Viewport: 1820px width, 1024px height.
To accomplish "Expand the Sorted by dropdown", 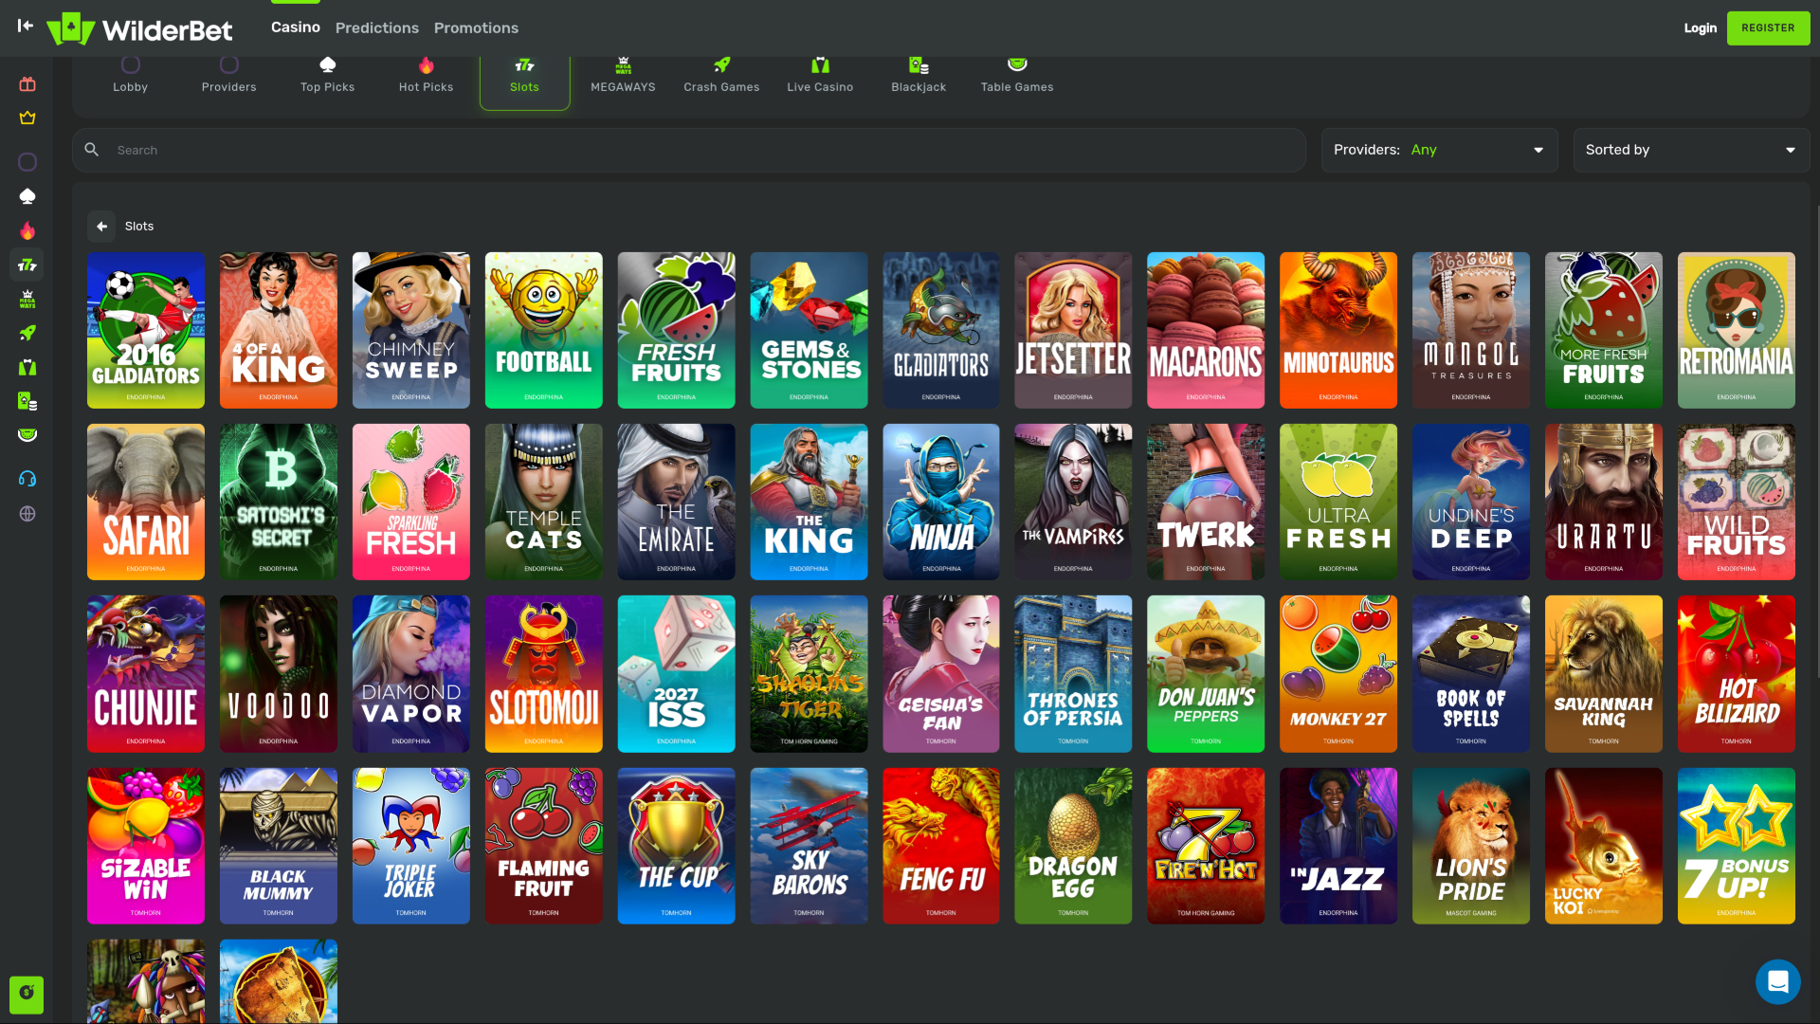I will pos(1691,150).
